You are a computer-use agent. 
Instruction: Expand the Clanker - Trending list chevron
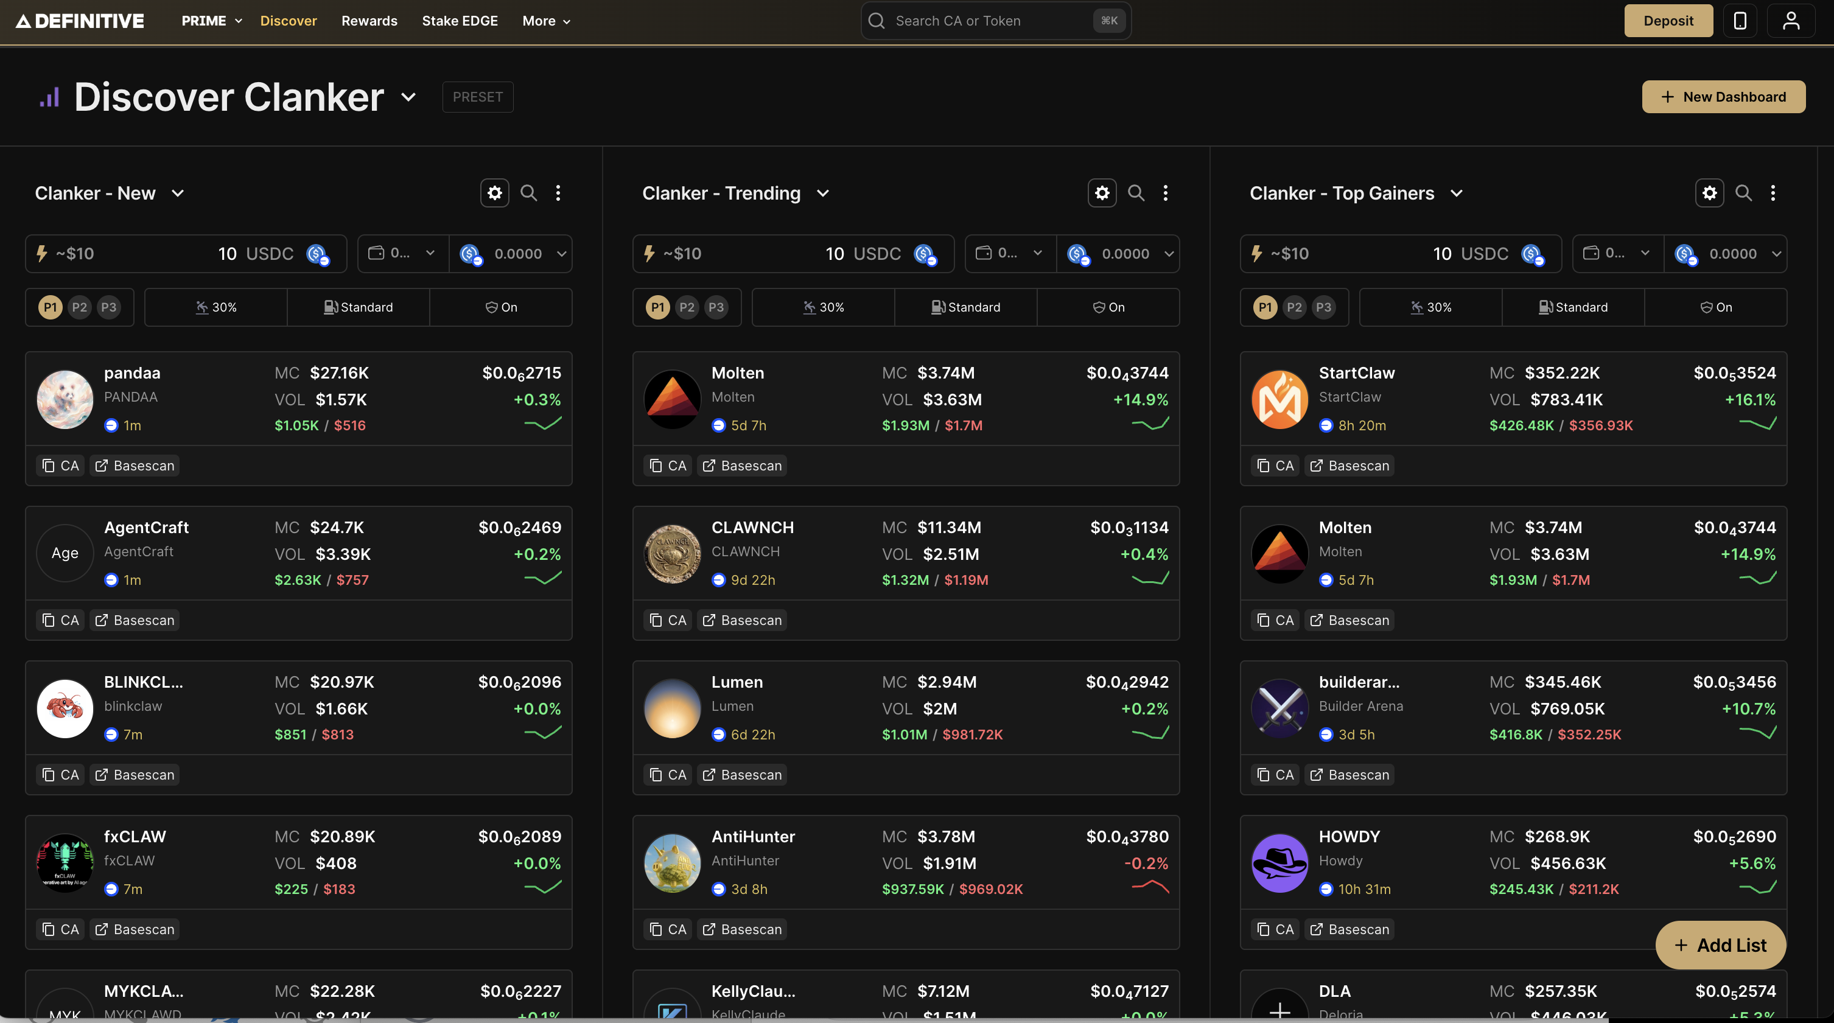[822, 194]
